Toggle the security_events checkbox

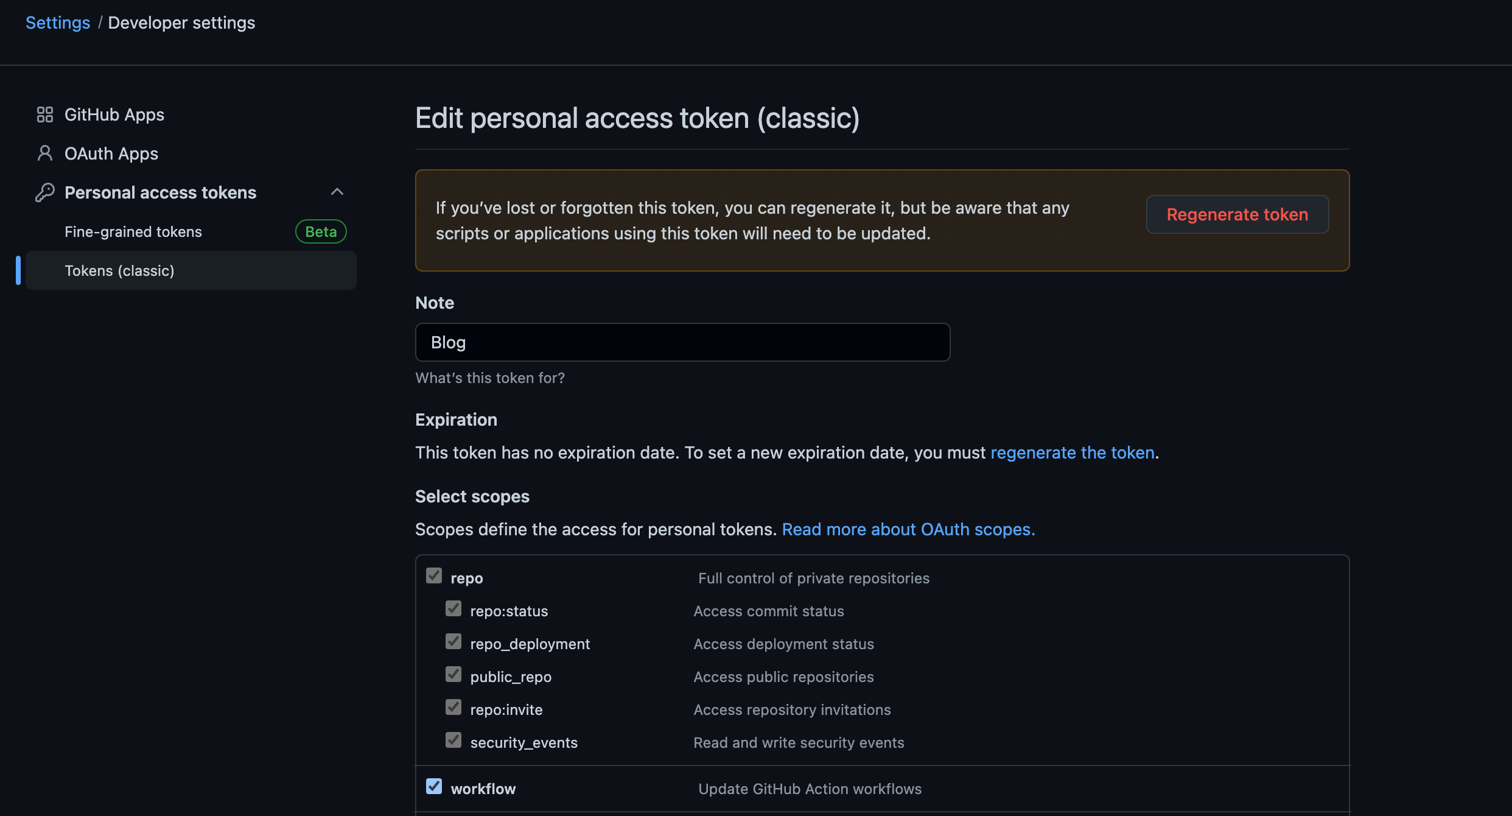(453, 740)
